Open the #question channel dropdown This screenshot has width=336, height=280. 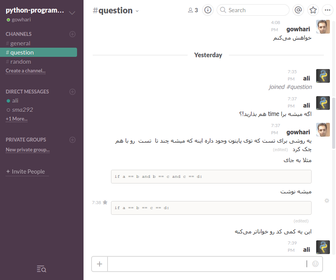[137, 11]
